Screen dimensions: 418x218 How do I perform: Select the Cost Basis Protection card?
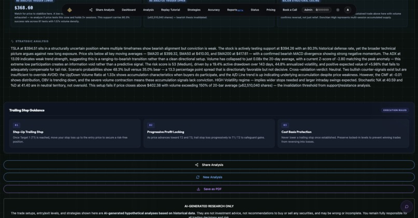tap(343, 133)
